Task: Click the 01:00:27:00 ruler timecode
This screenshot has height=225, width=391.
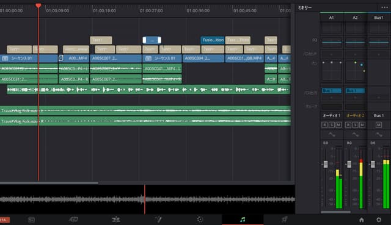Action: click(152, 11)
